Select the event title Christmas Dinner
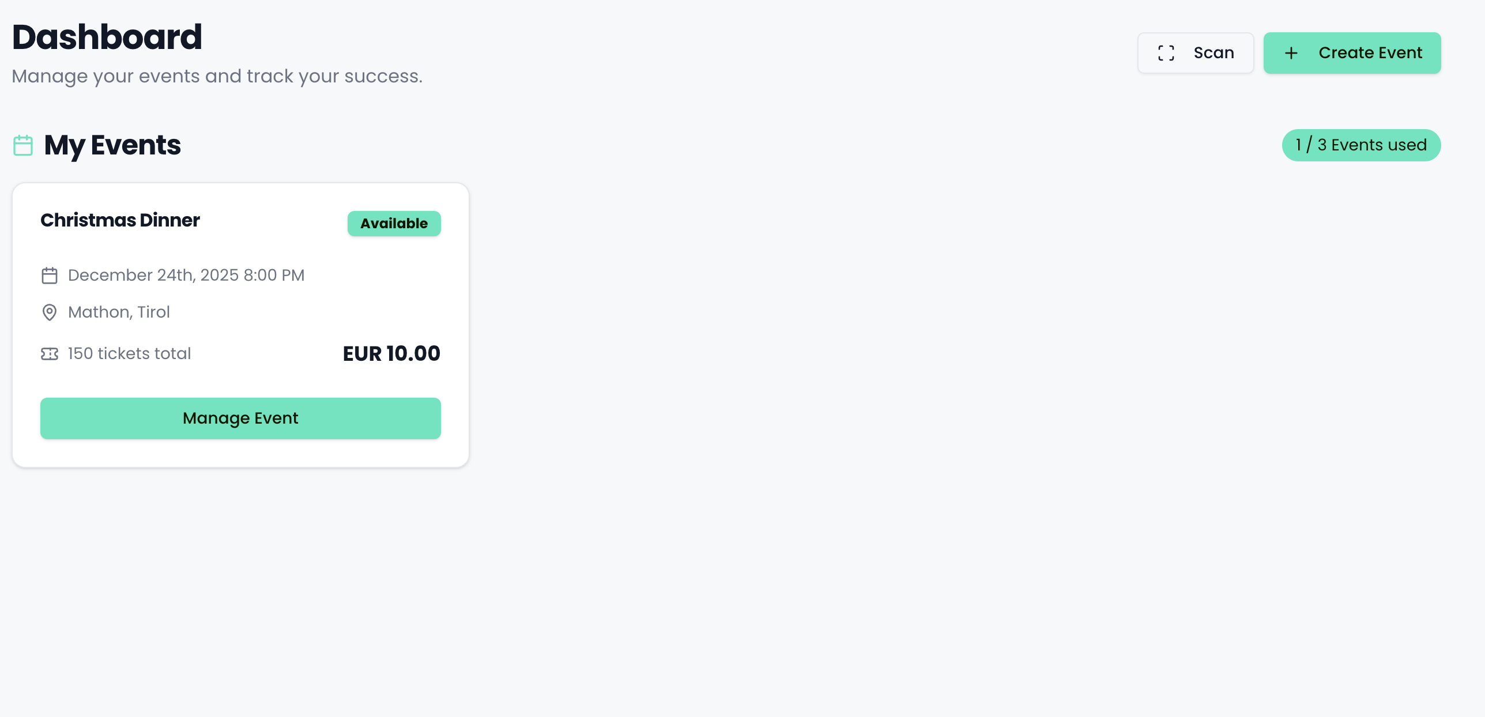 120,220
